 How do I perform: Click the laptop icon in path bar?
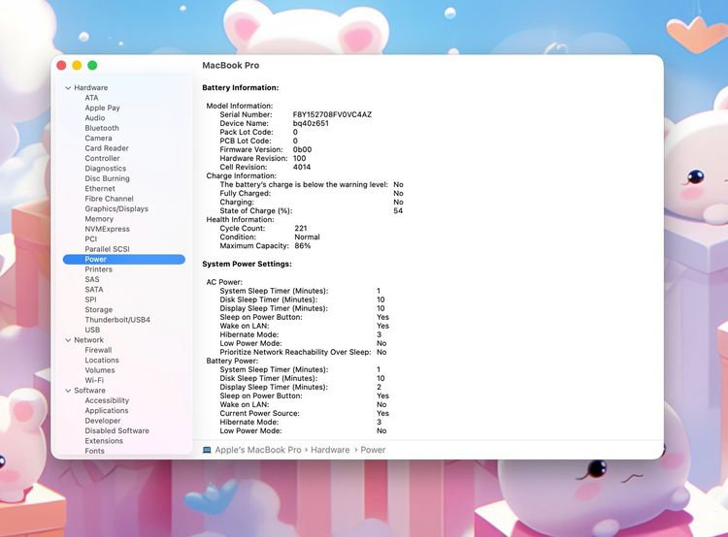coord(207,450)
